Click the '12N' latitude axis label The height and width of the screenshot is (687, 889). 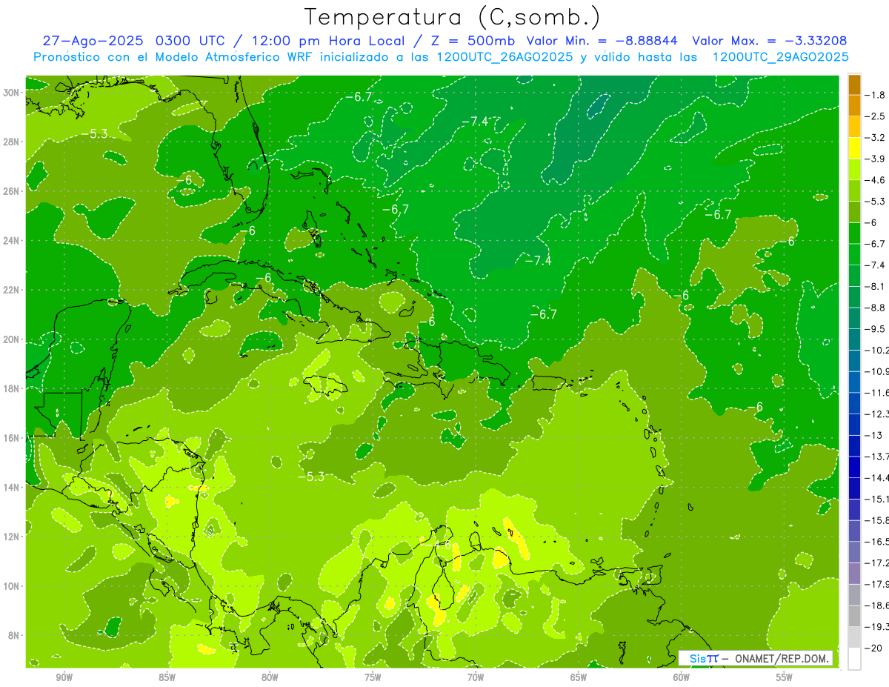pos(13,537)
